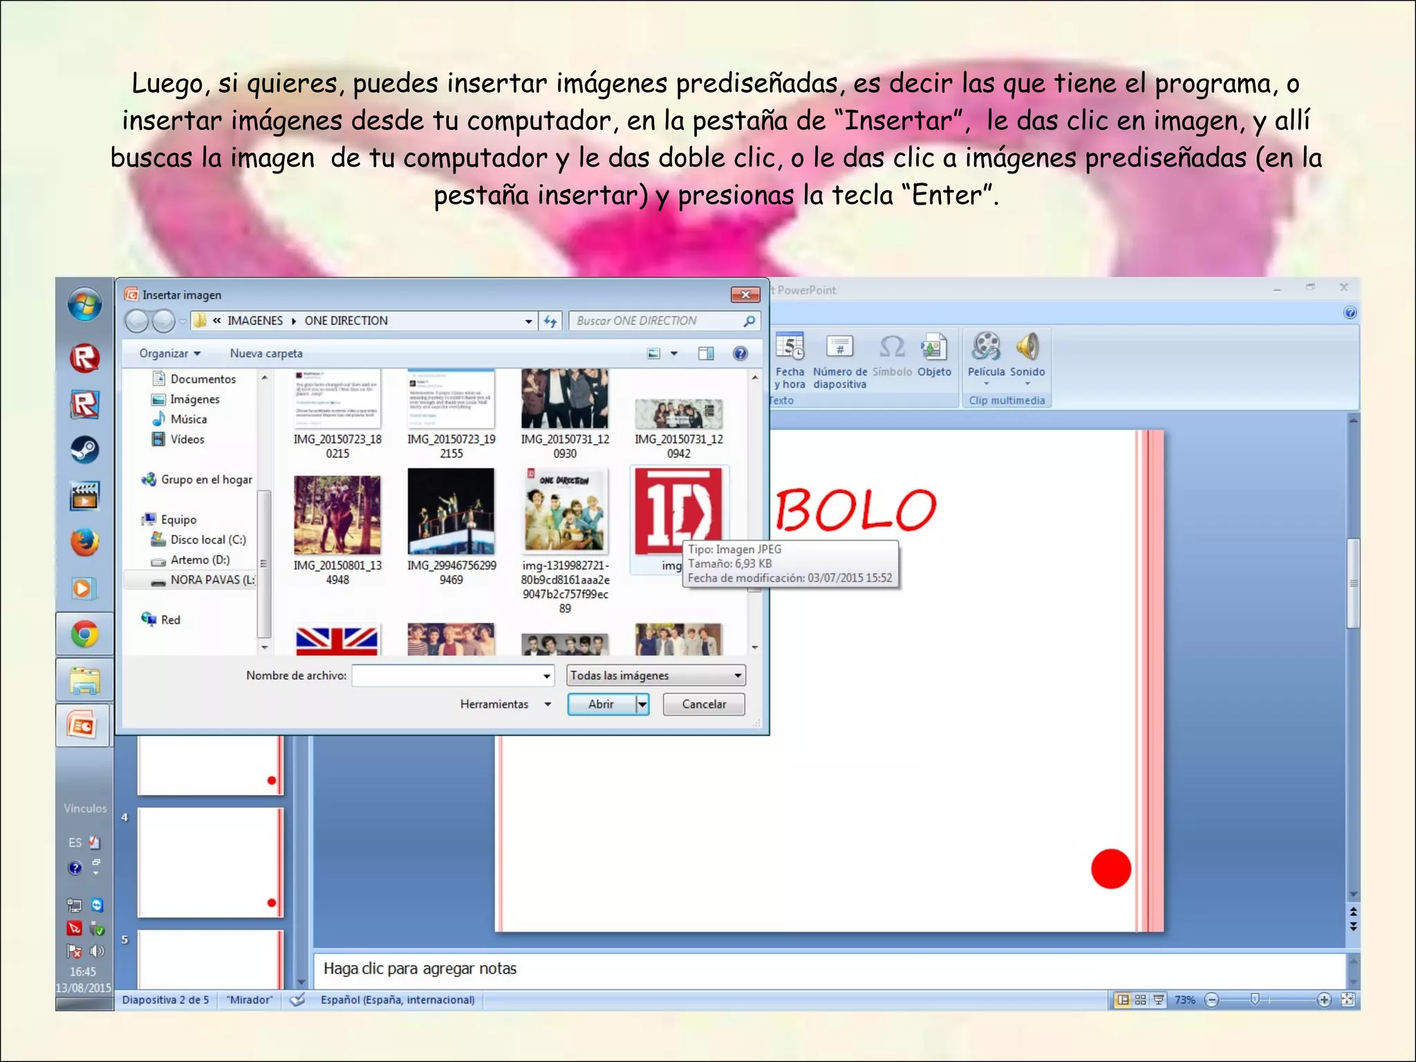Click the ONE DIRECTION breadcrumb
Image resolution: width=1416 pixels, height=1062 pixels.
(x=346, y=321)
